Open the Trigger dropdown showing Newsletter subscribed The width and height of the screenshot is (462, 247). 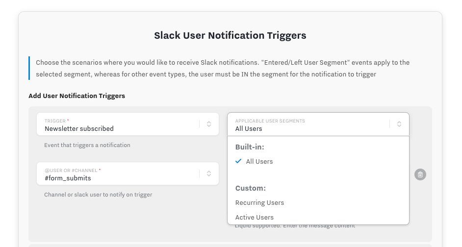[118, 128]
